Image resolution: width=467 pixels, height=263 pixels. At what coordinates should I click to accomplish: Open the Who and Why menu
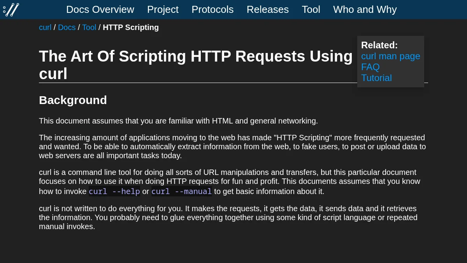coord(365,9)
